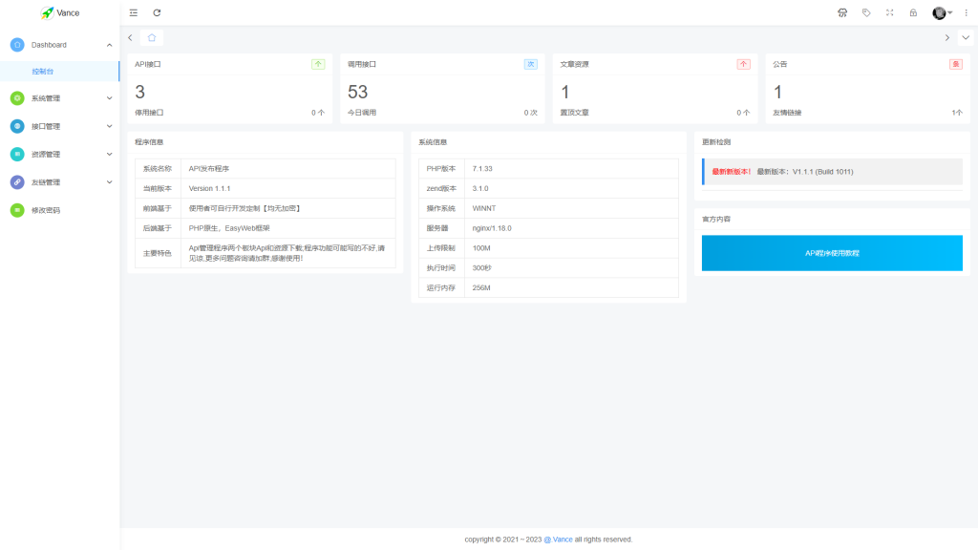Click the 最新新版本 update notice
Viewport: 978px width, 550px height.
(x=832, y=172)
